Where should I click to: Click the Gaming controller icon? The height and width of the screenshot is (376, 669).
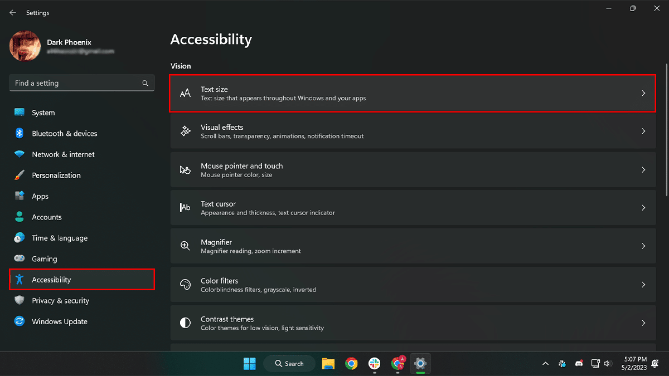[20, 259]
